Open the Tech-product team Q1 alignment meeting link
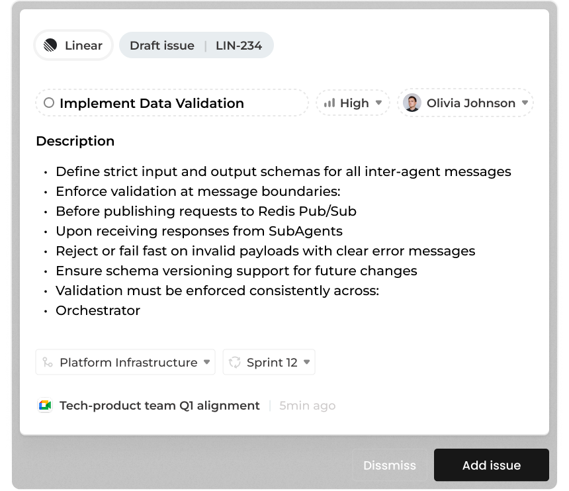 tap(159, 406)
